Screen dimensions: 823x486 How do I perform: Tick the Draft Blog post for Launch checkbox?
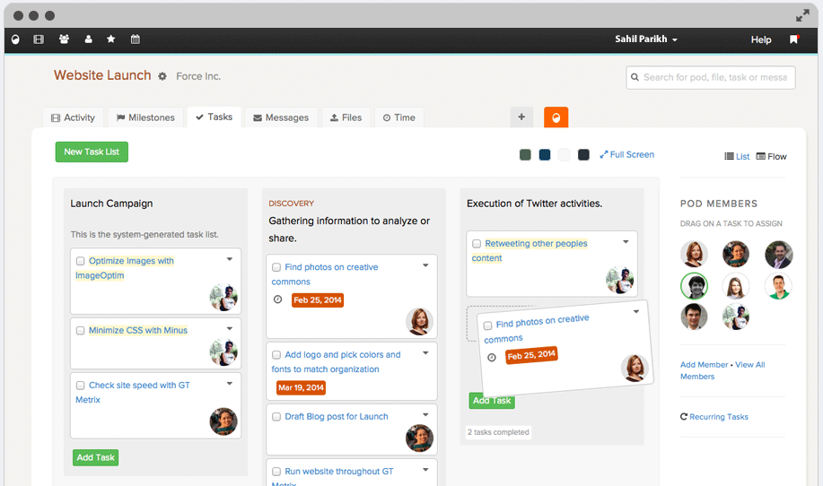click(276, 417)
